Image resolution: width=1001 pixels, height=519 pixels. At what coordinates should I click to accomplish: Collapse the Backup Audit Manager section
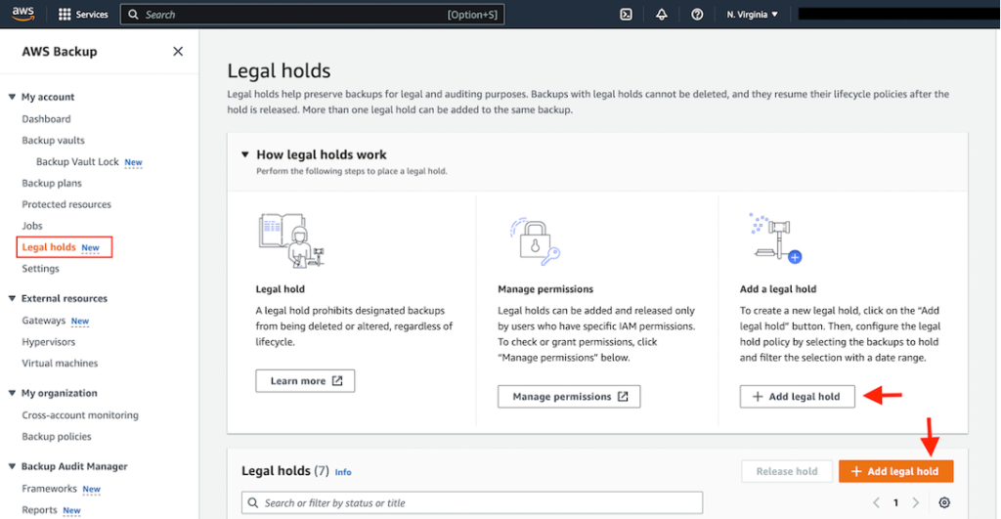(x=12, y=466)
